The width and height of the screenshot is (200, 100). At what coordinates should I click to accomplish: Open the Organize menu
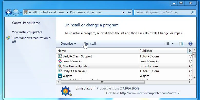click(x=68, y=44)
